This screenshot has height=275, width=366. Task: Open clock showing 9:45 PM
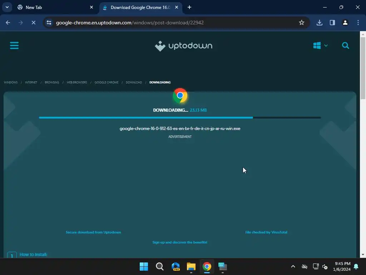[x=342, y=266]
